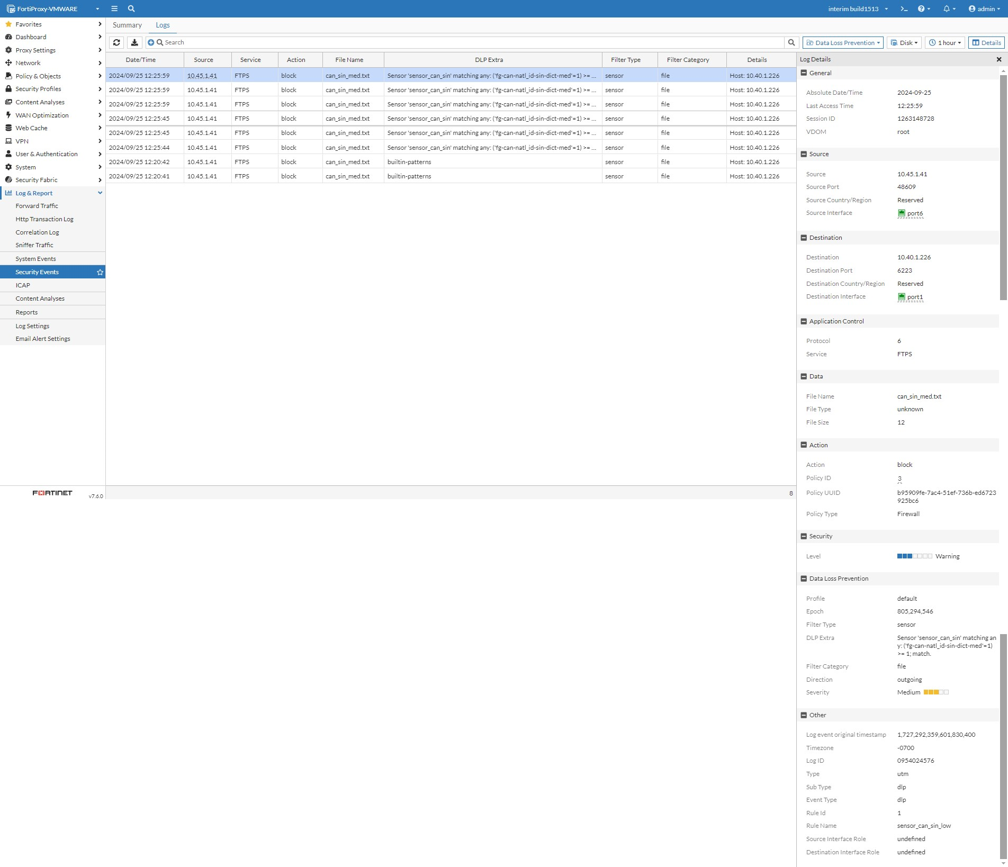Open Forward Traffic in the sidebar
This screenshot has height=867, width=1008.
point(37,206)
